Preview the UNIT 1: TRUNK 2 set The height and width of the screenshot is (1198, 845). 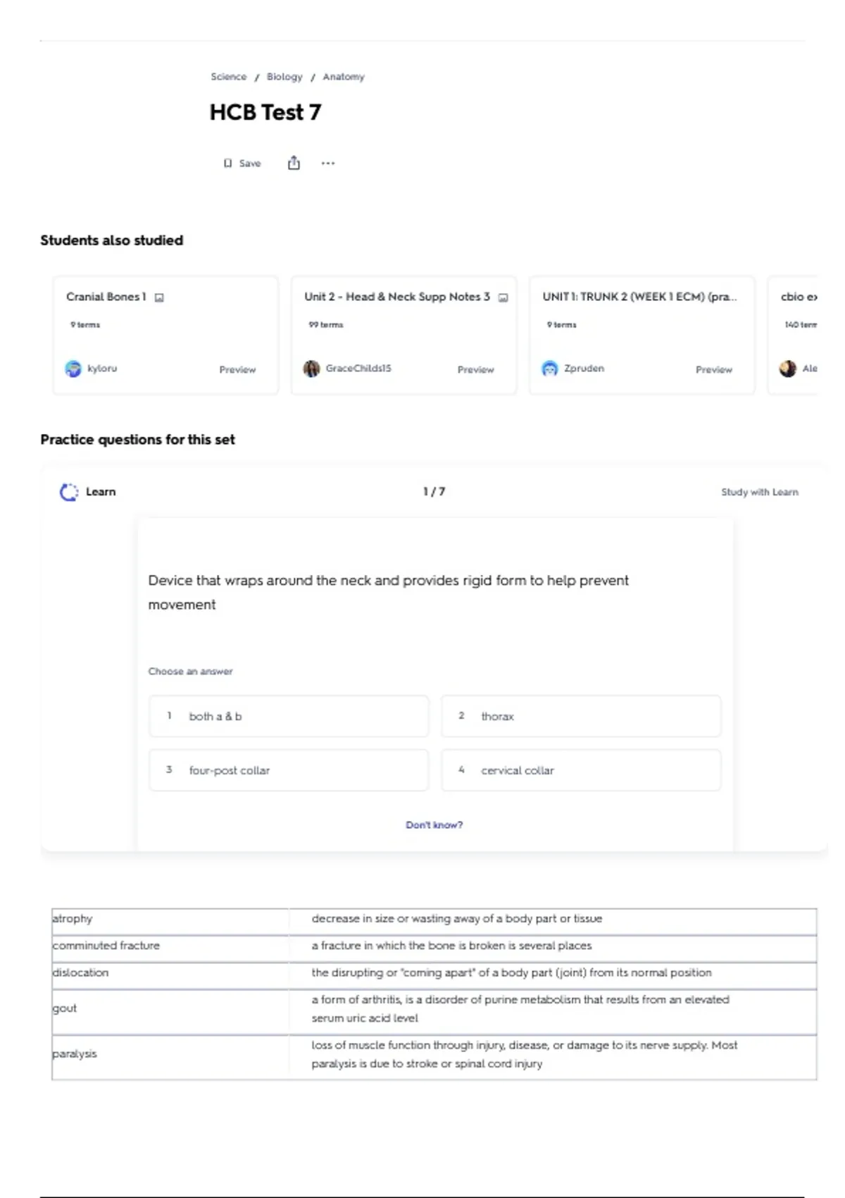point(714,369)
